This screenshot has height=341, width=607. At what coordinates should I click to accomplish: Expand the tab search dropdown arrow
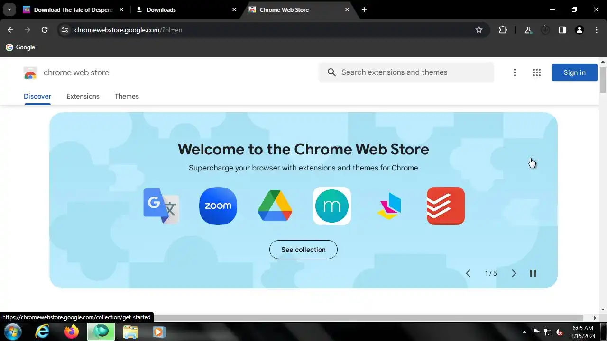pos(9,9)
